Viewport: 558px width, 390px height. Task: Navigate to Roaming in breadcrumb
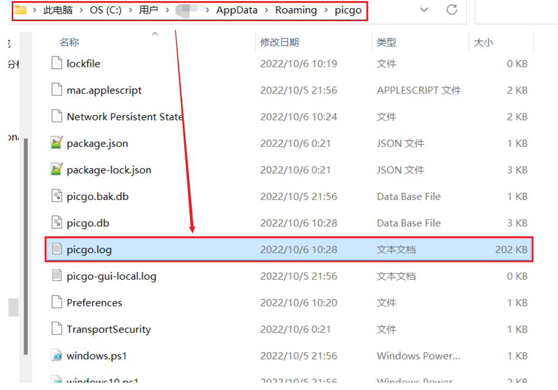tap(296, 10)
